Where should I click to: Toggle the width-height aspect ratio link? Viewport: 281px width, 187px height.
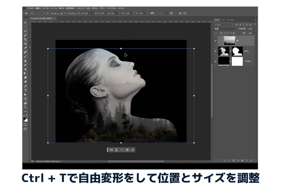(x=92, y=13)
